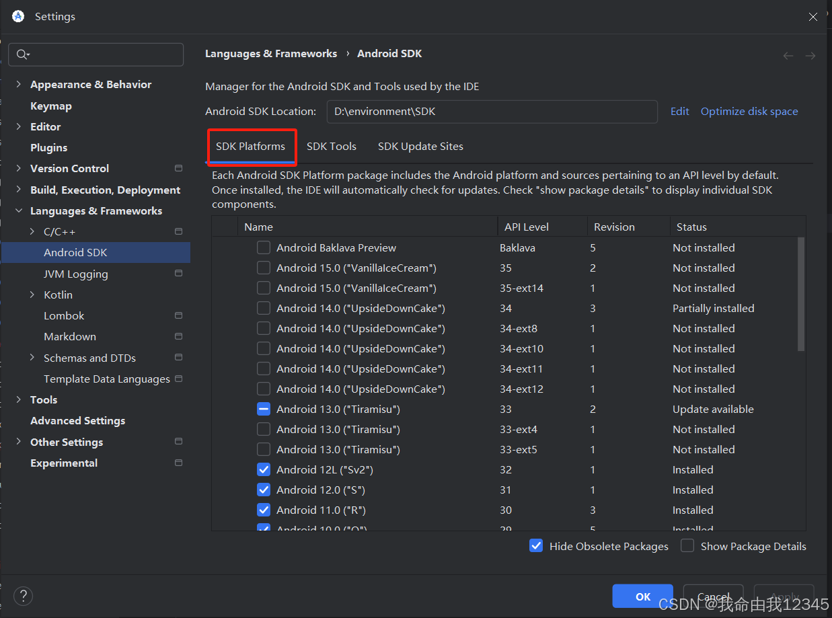
Task: Click project-level icon beside Lombok
Action: point(178,315)
